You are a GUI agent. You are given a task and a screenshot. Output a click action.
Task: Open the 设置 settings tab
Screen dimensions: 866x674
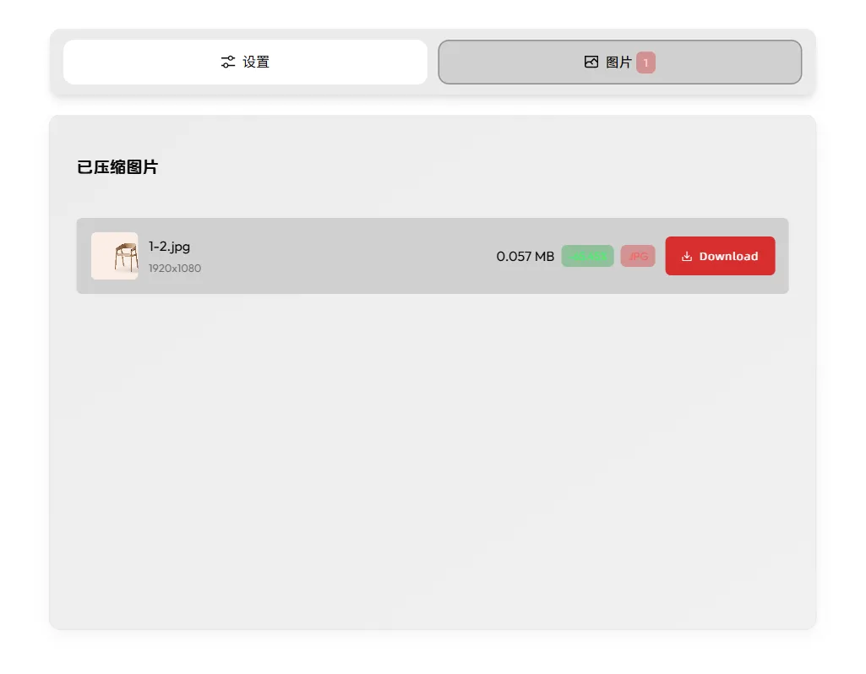pos(245,62)
